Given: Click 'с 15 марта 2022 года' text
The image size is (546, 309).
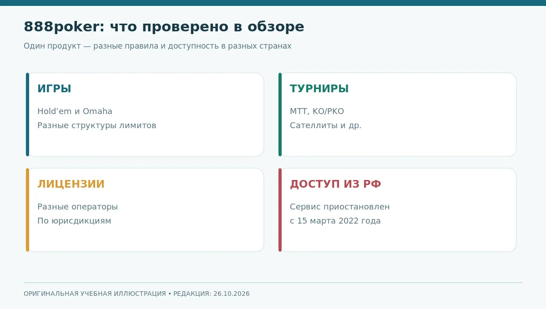Looking at the screenshot, I should [335, 221].
